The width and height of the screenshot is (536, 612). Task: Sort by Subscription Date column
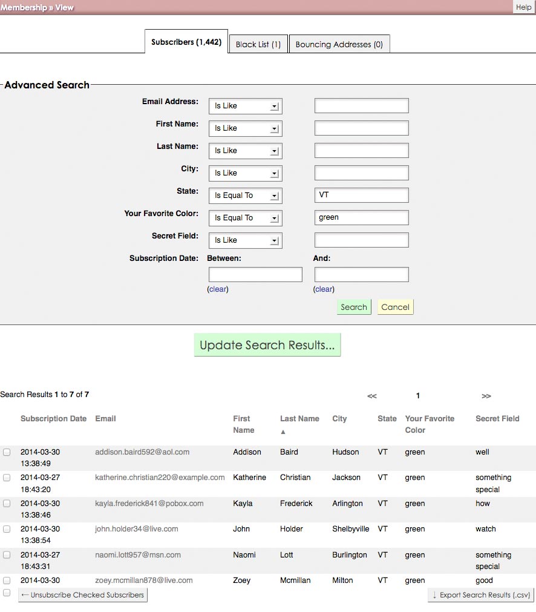pyautogui.click(x=53, y=418)
